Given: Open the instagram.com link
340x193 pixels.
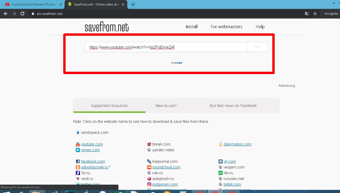Looking at the screenshot, I should pos(165,184).
